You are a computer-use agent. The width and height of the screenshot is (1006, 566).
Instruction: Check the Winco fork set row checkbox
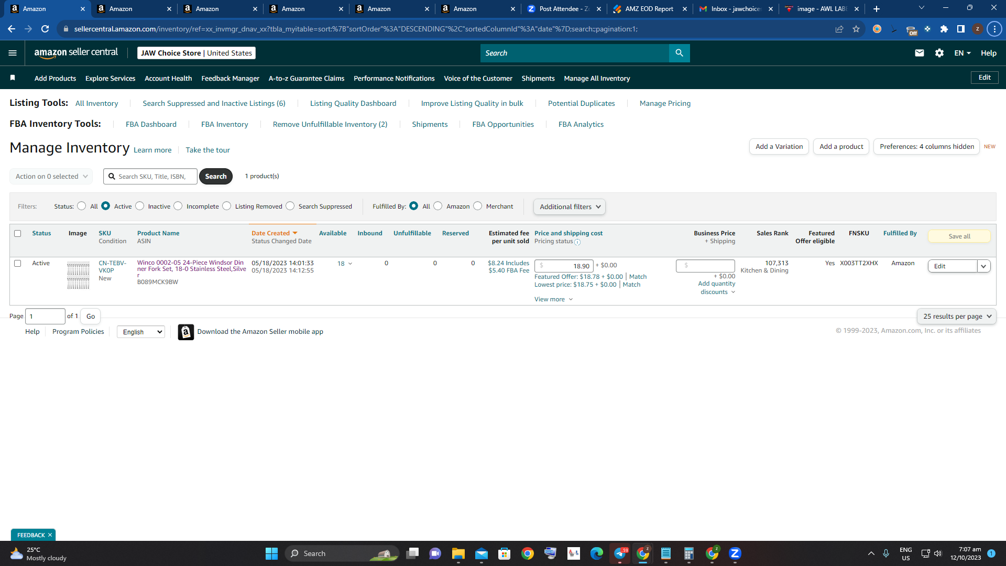17,263
